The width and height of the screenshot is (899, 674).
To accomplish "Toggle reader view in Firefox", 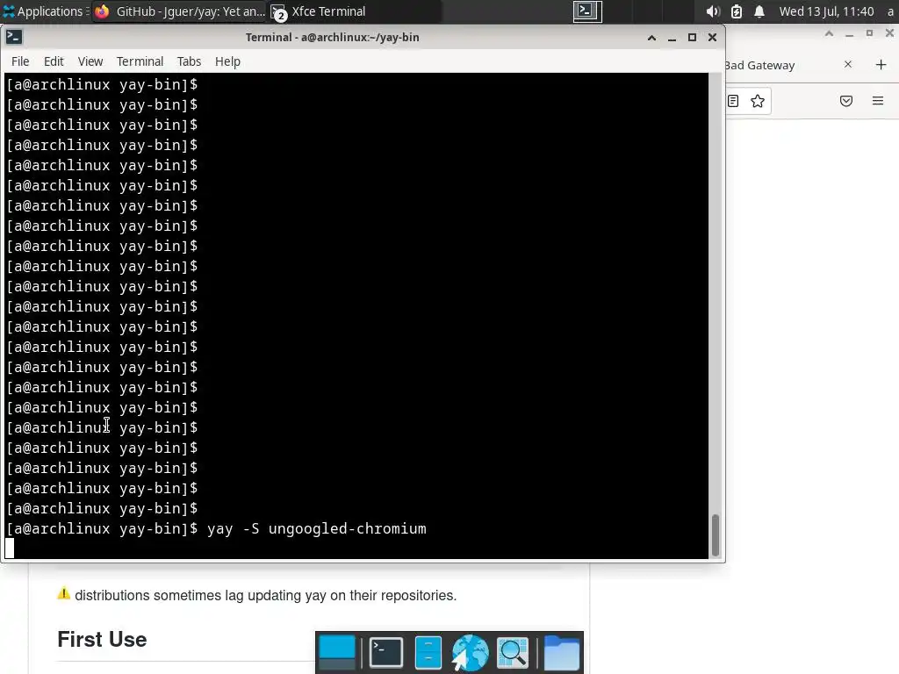I will (733, 102).
